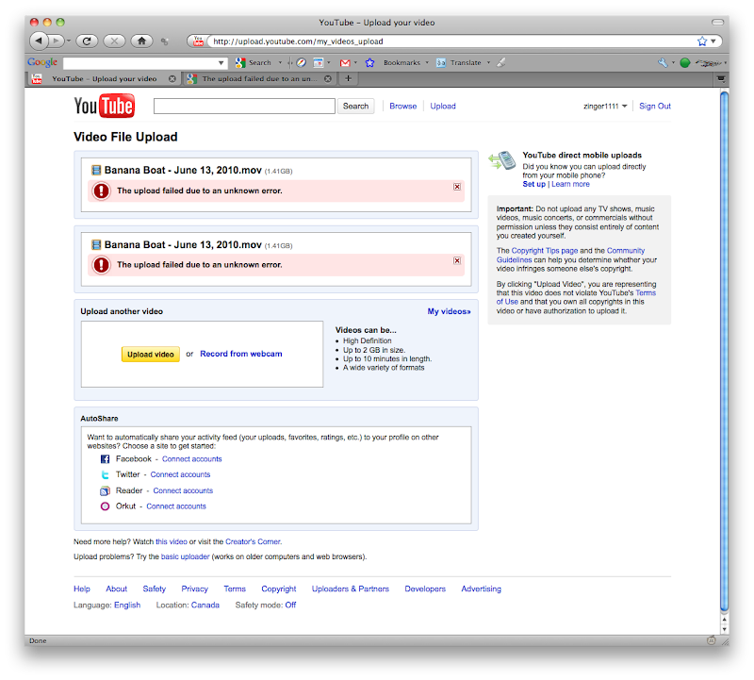Dismiss the second upload error message
This screenshot has width=754, height=680.
tap(457, 261)
